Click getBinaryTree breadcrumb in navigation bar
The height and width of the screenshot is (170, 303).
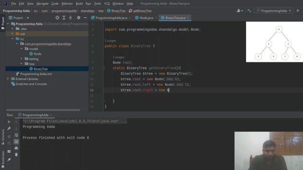click(140, 11)
